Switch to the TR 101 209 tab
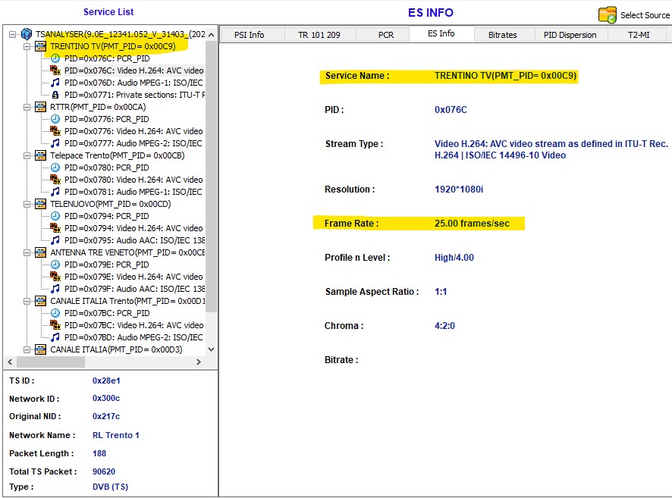Screen dimensions: 672x498 (319, 35)
